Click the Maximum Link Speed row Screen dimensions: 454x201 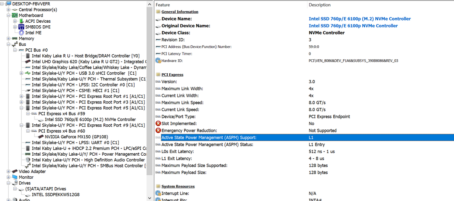304,103
